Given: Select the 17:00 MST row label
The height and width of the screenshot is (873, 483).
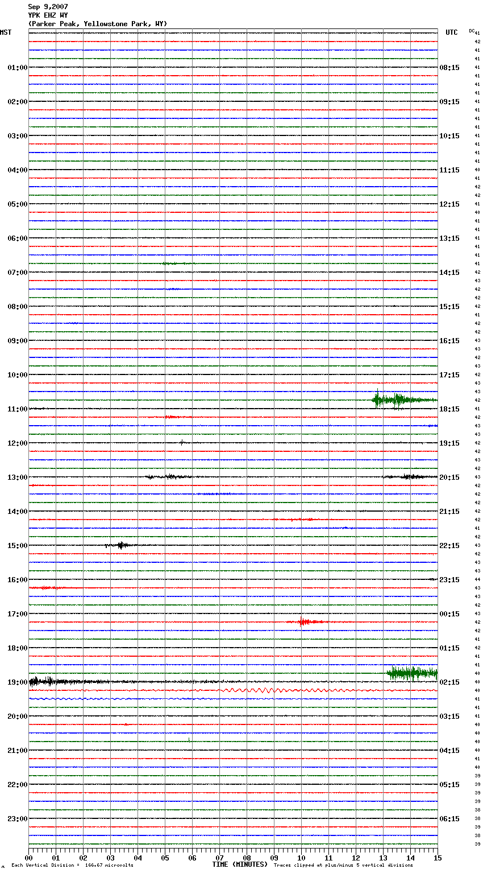Looking at the screenshot, I should [18, 614].
